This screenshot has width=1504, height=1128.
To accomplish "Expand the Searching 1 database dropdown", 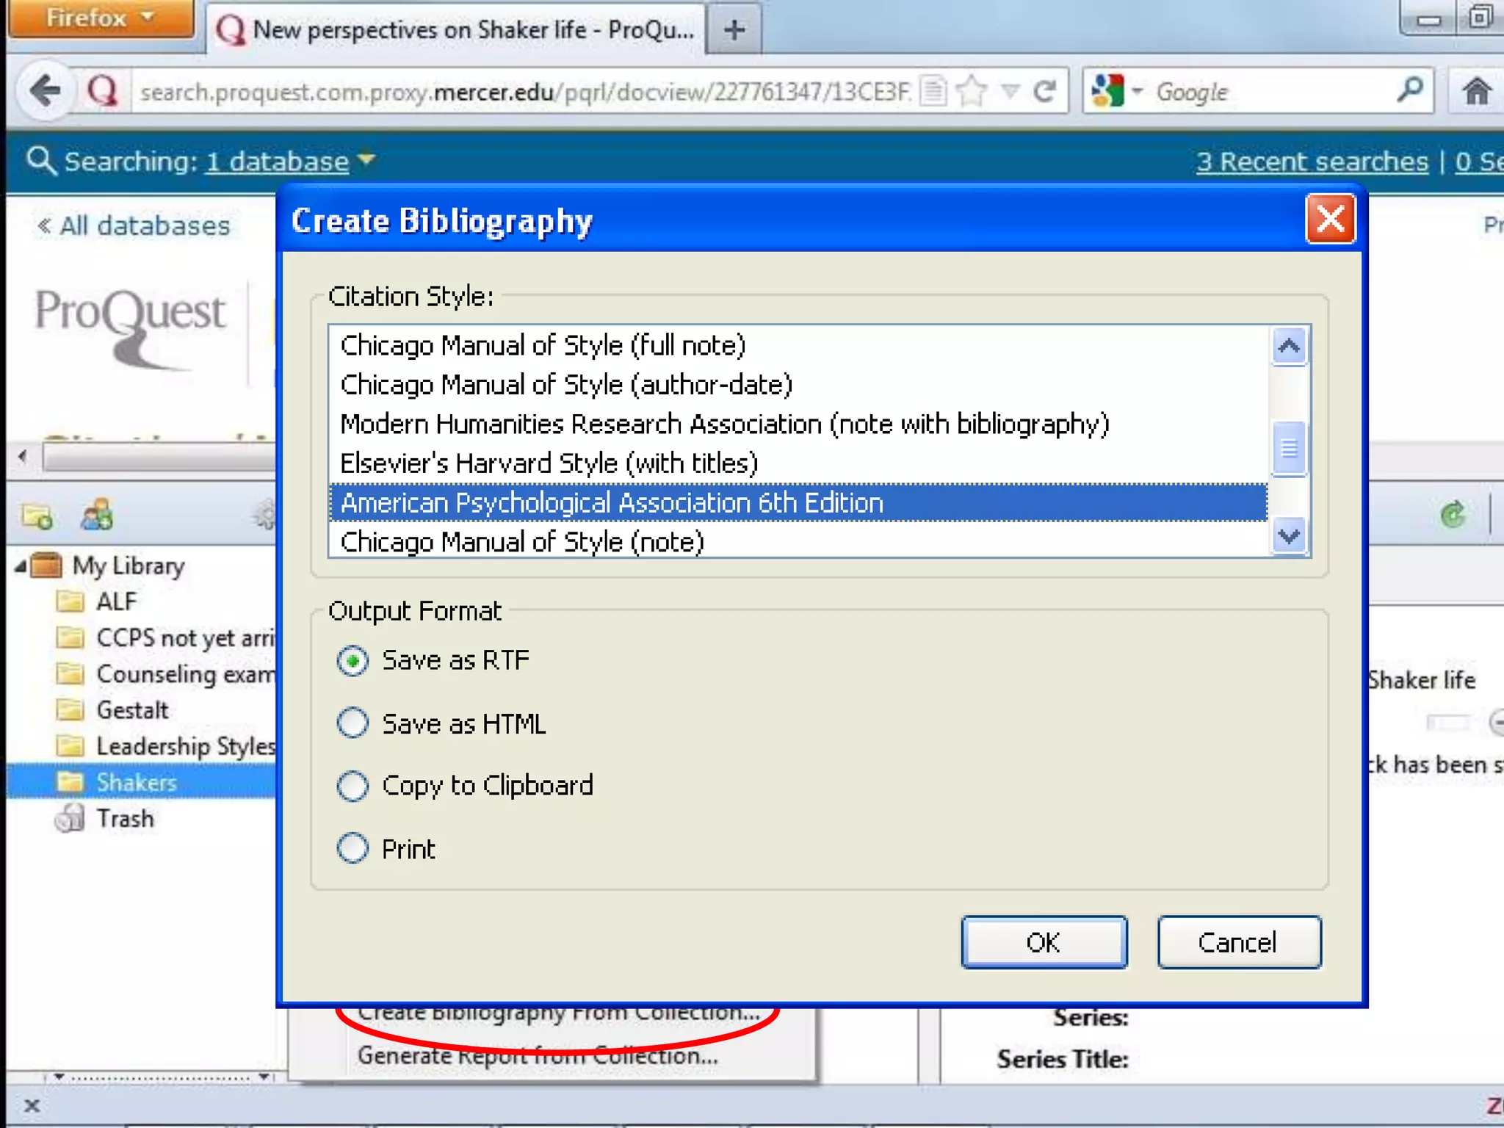I will 366,159.
